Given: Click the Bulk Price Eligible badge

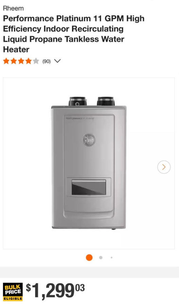Looking at the screenshot, I should [13, 292].
